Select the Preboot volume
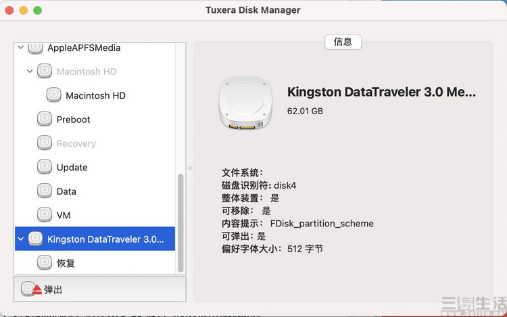The width and height of the screenshot is (507, 317). [x=95, y=119]
